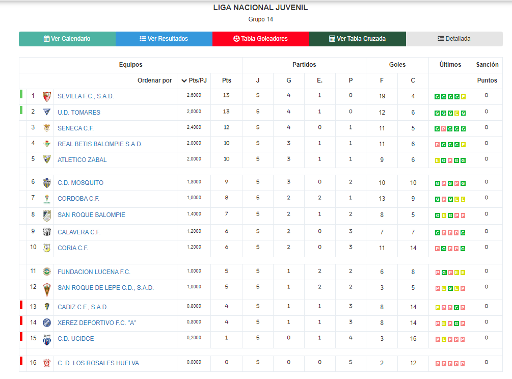
Task: Click the Real Betis Balompie crest icon
Action: click(x=47, y=144)
